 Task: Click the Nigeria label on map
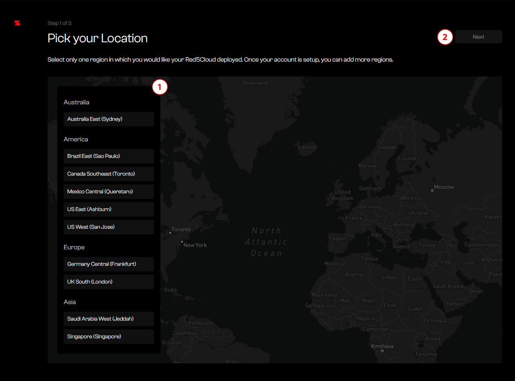[x=366, y=319]
